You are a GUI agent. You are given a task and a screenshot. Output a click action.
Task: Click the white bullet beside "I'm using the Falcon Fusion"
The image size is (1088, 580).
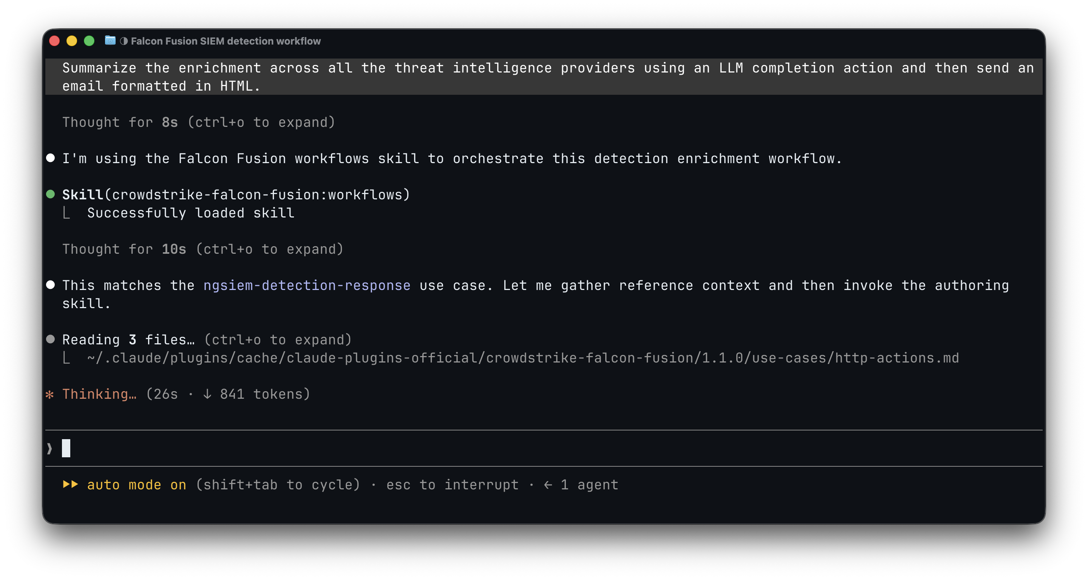[x=51, y=158]
